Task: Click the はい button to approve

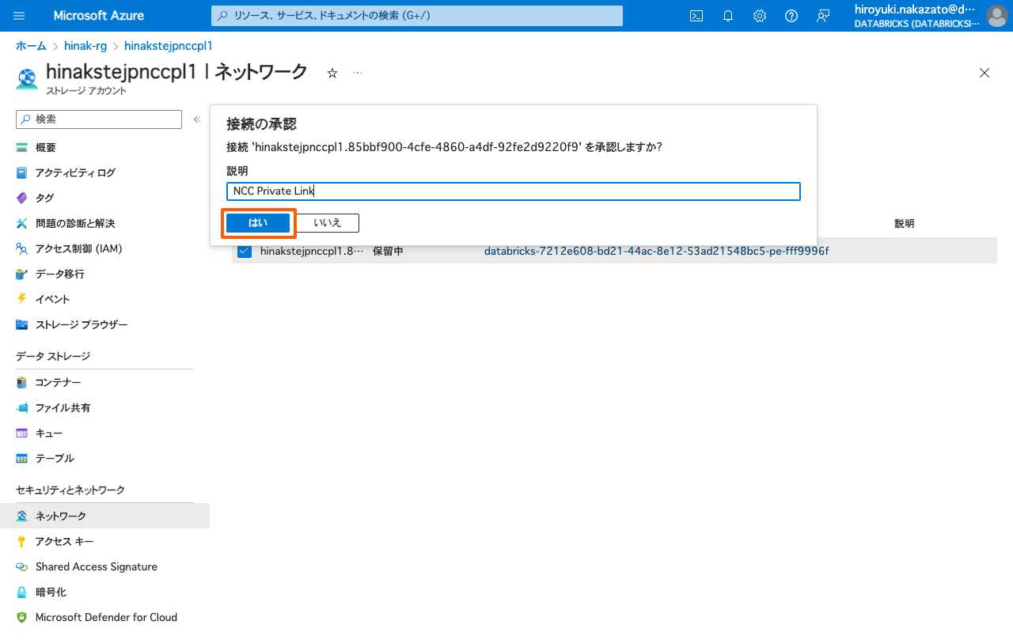Action: pyautogui.click(x=258, y=223)
